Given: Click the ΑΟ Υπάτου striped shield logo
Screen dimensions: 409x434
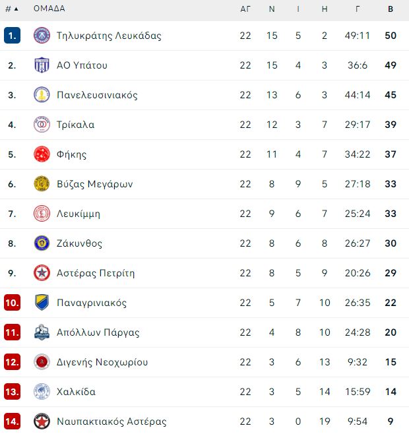Looking at the screenshot, I should [42, 65].
